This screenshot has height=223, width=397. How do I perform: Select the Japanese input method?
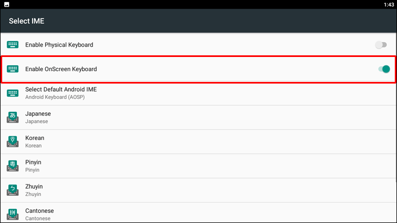[38, 117]
